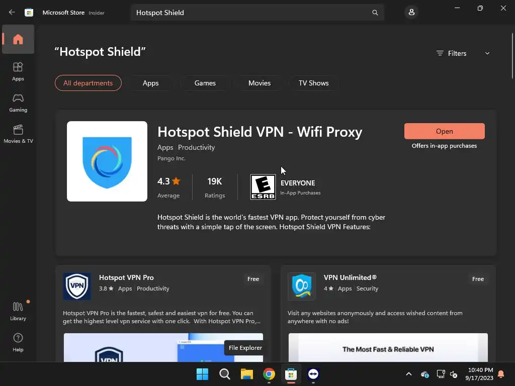Click the Free button for VPN Unlimited
515x386 pixels.
click(478, 279)
